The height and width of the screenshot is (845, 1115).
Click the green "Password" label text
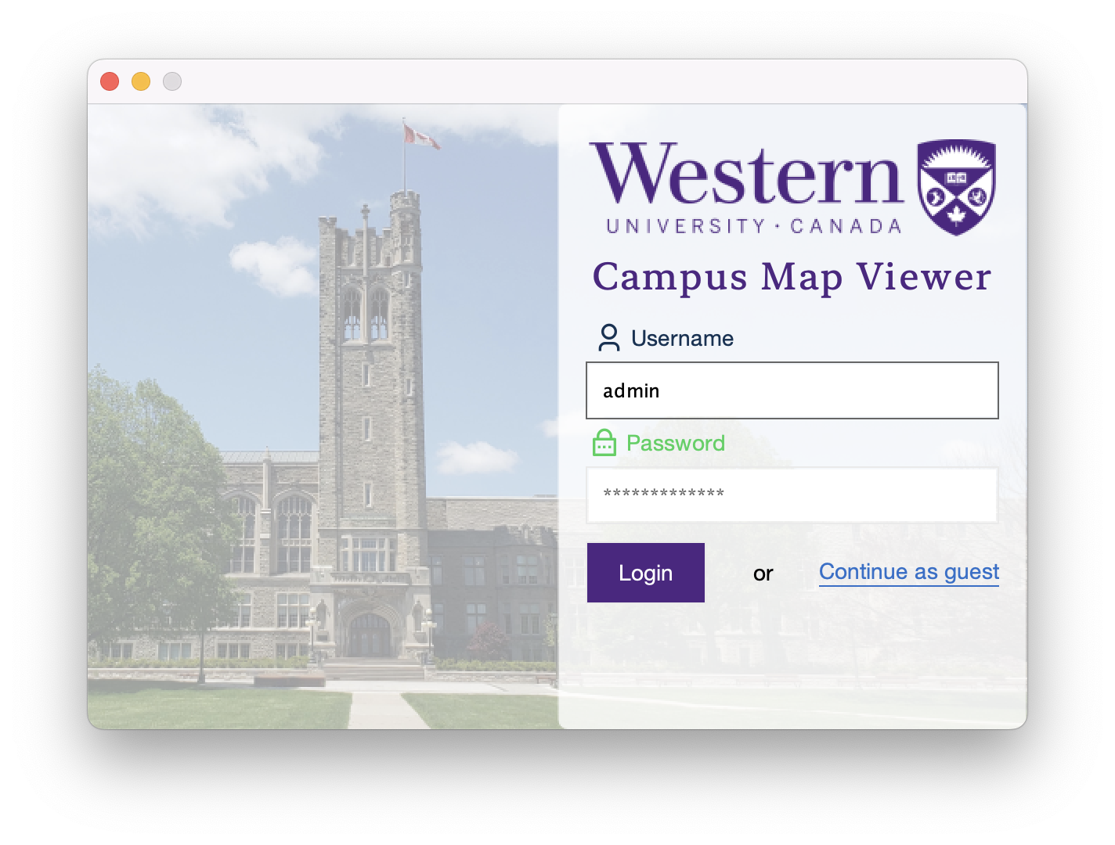tap(676, 444)
